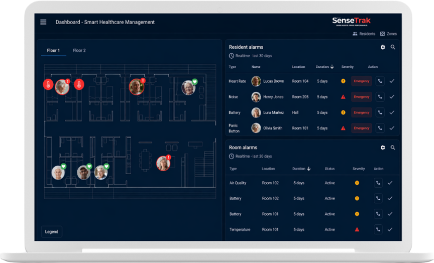The width and height of the screenshot is (434, 263).
Task: Call about Luna Markez Battery alarm
Action: click(380, 112)
